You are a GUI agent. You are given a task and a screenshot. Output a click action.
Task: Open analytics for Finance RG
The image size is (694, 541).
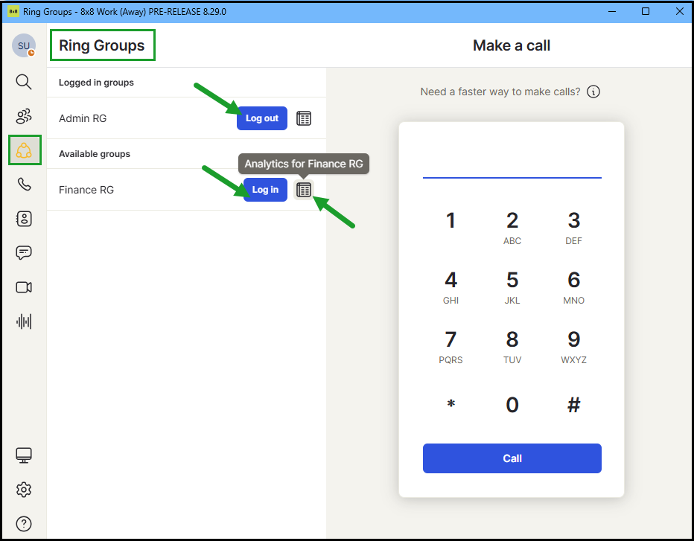[304, 190]
